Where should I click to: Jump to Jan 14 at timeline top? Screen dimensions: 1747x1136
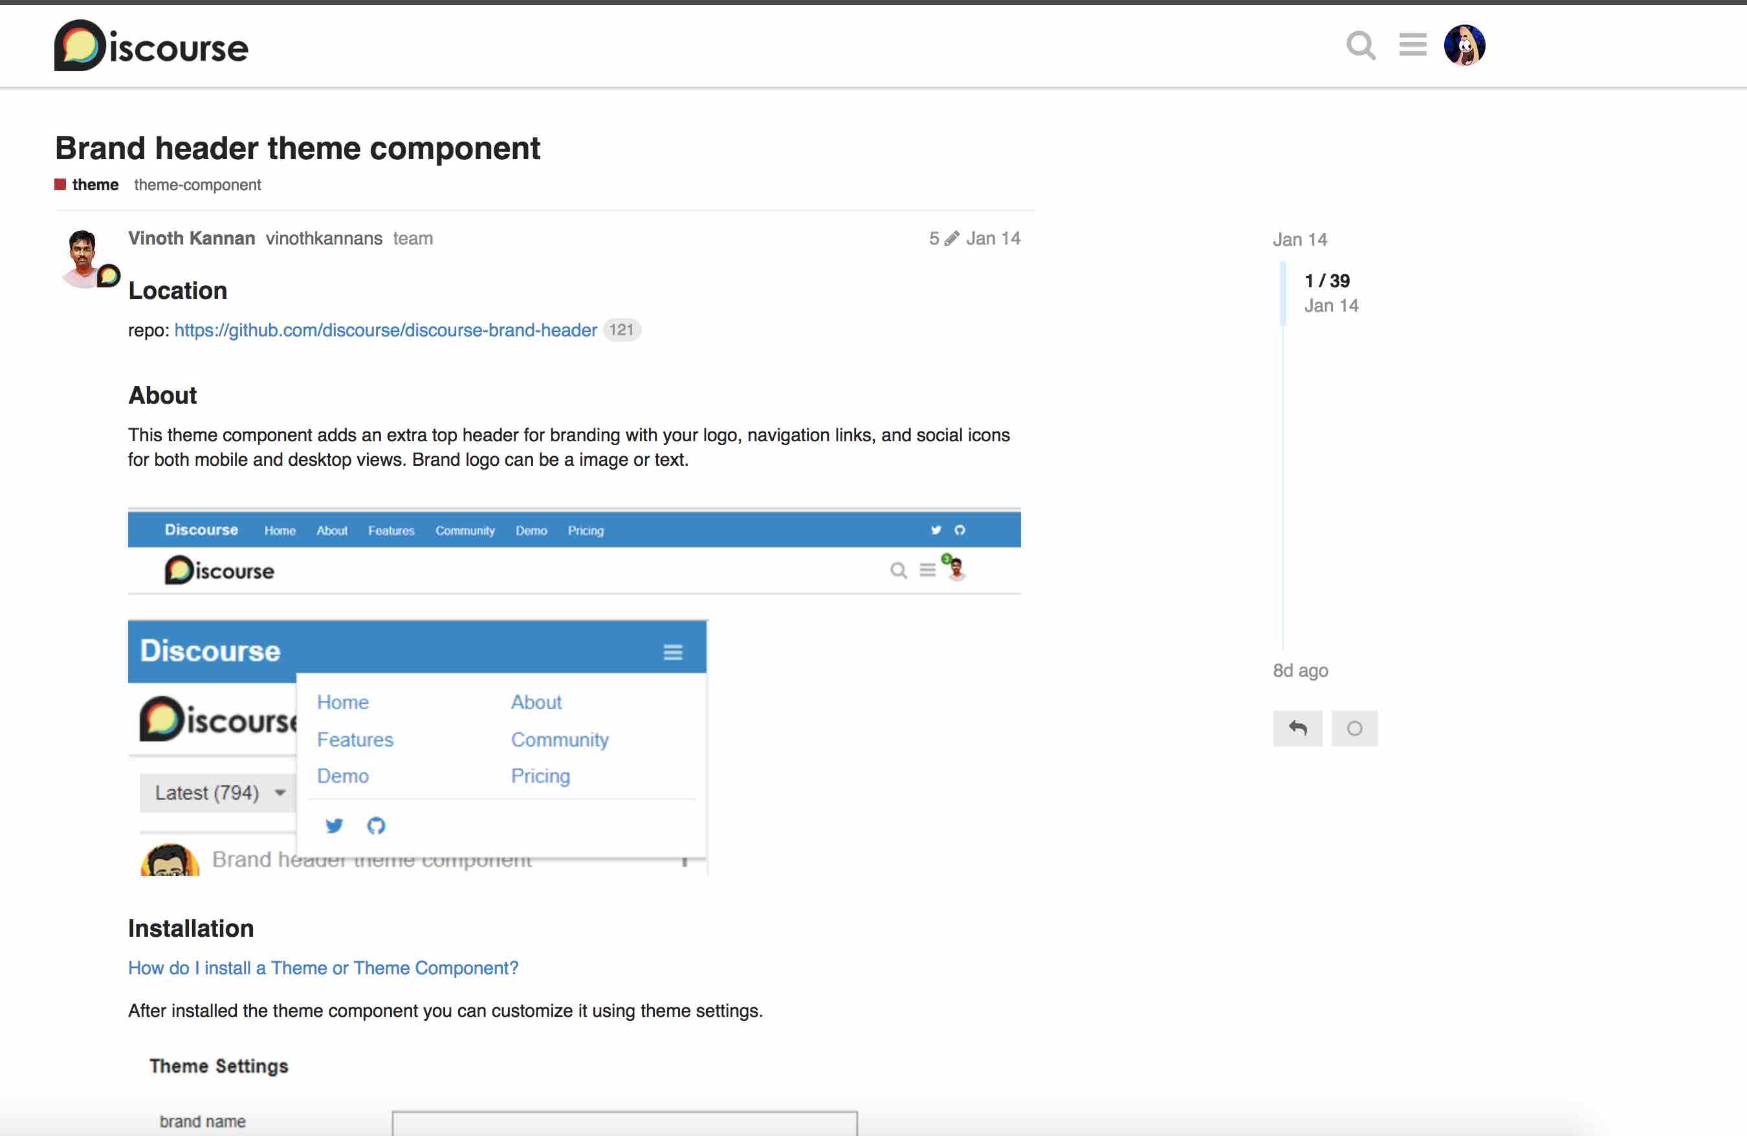click(1299, 240)
